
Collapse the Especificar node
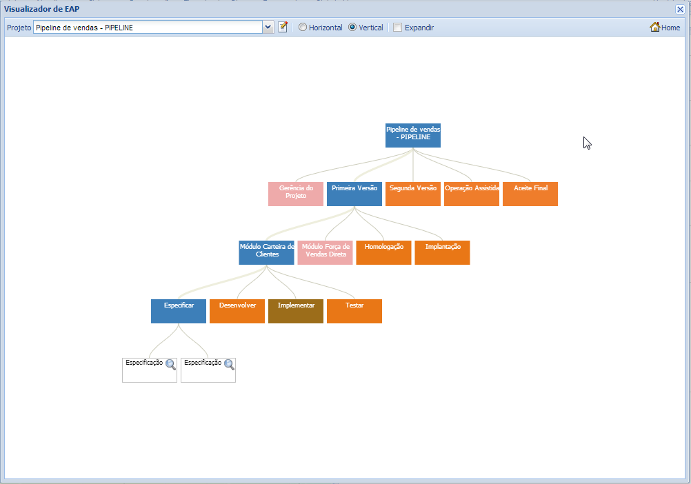click(x=179, y=312)
